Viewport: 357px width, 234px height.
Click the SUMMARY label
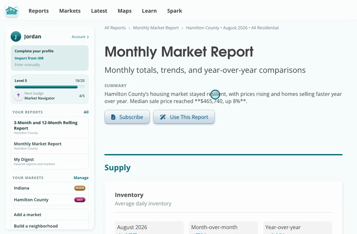[x=116, y=86]
